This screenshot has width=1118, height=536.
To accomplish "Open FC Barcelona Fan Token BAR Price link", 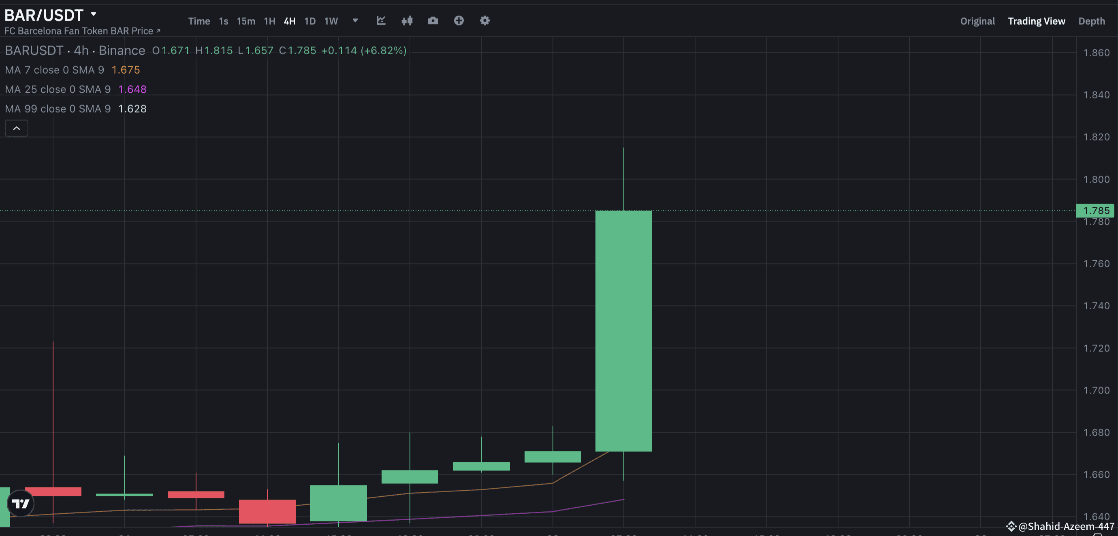I will click(x=83, y=31).
